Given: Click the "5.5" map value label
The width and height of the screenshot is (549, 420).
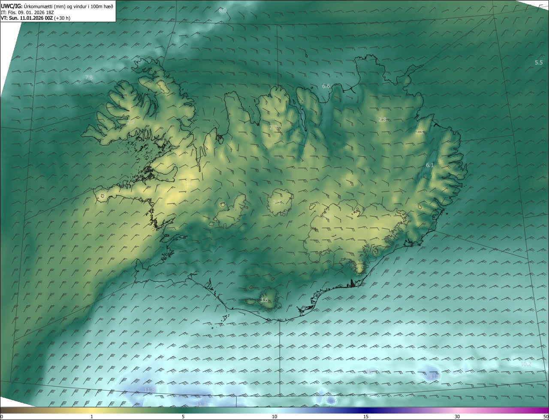Looking at the screenshot, I should (x=539, y=63).
